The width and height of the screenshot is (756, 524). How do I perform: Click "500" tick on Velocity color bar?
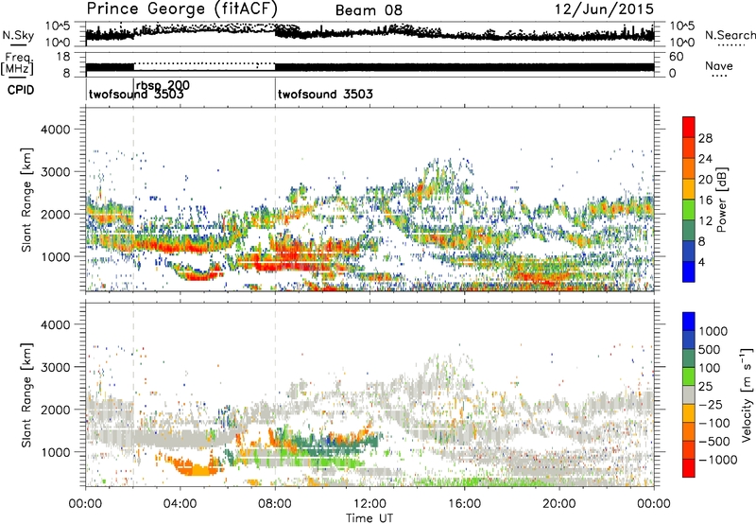(x=710, y=350)
